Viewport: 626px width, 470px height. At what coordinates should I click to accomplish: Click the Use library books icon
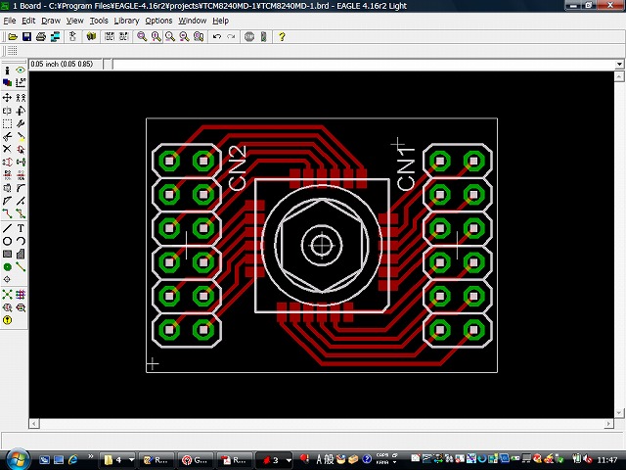point(91,37)
